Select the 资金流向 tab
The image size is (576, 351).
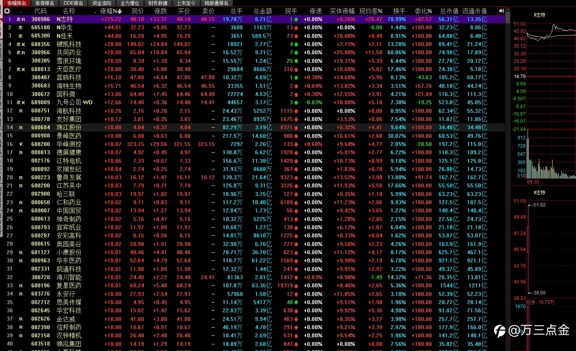tap(102, 3)
